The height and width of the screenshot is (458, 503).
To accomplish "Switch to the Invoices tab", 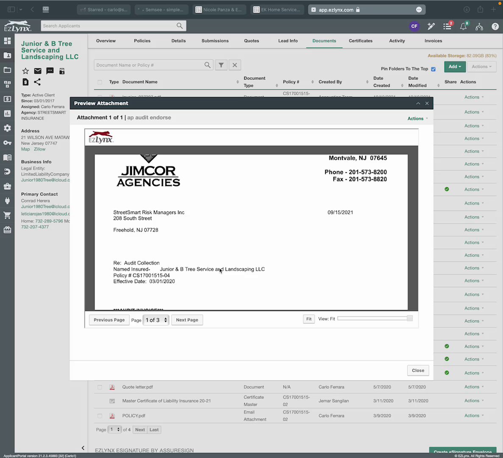I will pos(433,41).
